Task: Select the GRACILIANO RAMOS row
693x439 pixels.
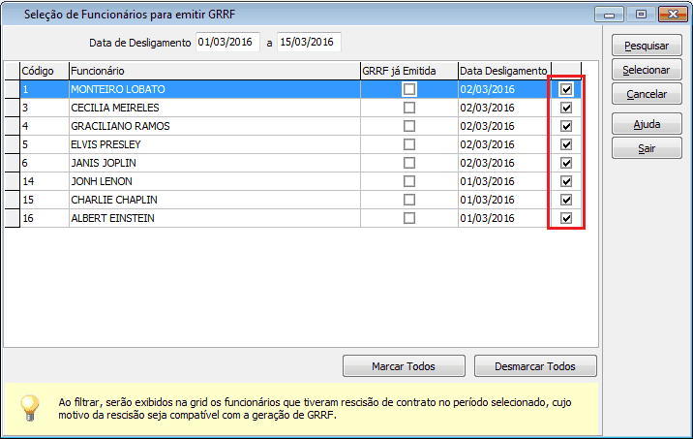Action: pyautogui.click(x=213, y=126)
